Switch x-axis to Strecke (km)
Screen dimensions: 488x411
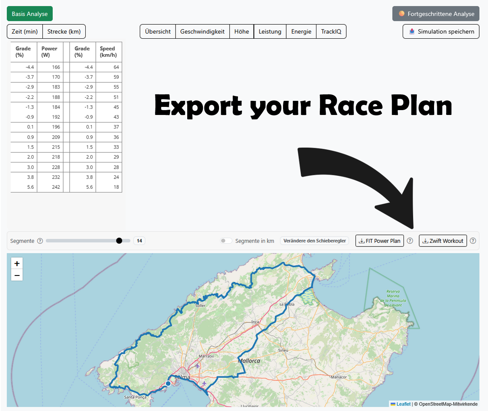click(64, 31)
